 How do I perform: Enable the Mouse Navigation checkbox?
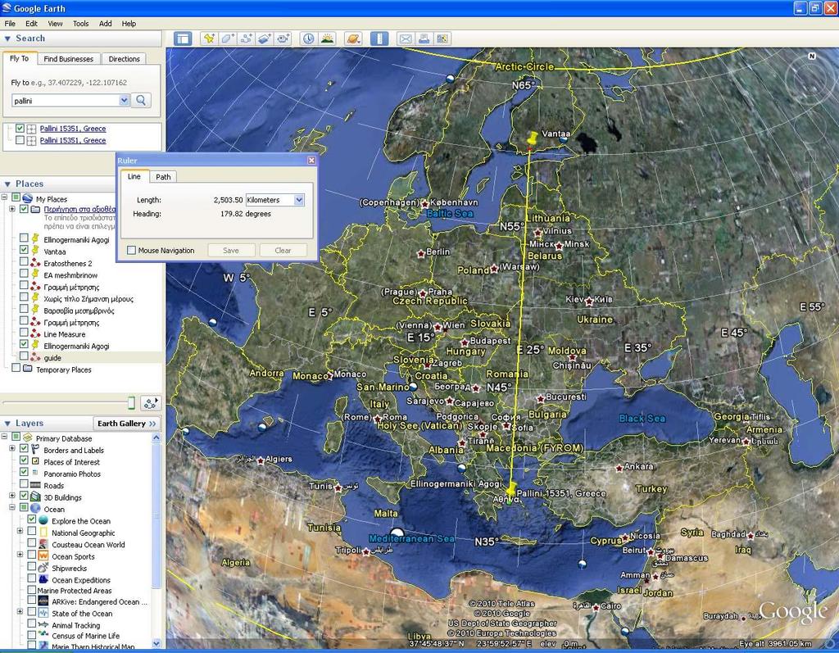[132, 250]
